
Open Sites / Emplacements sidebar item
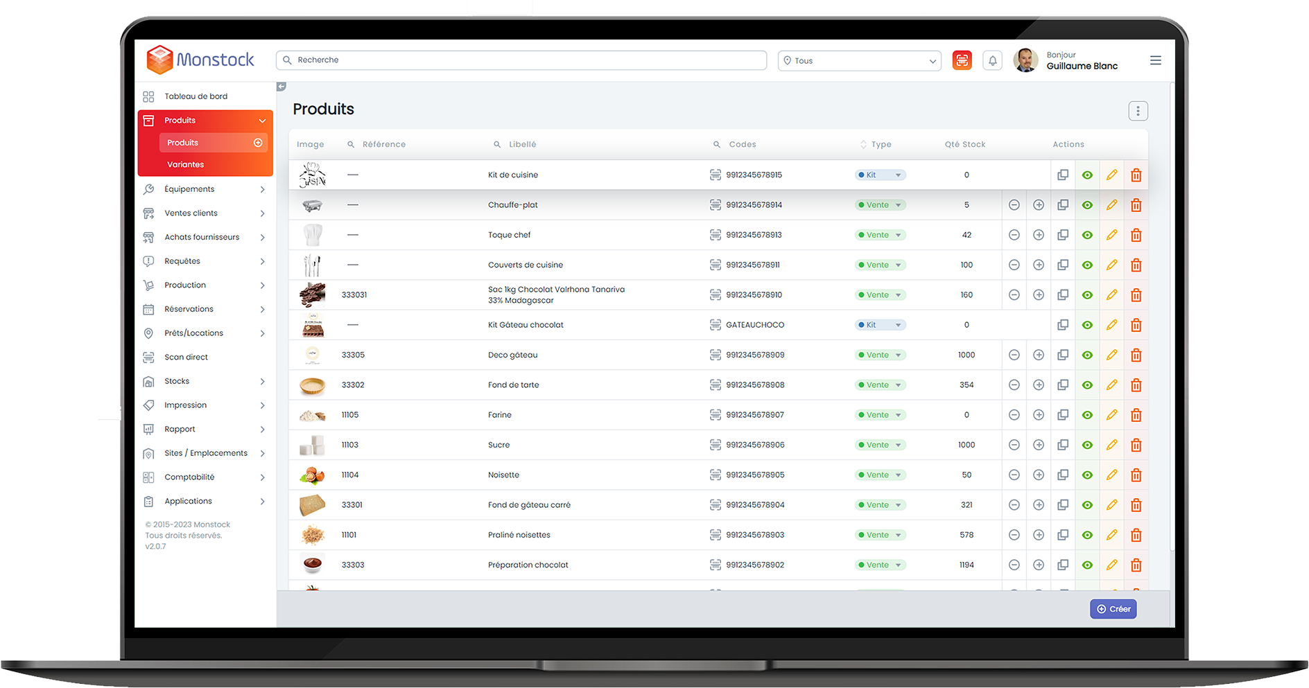click(x=205, y=453)
